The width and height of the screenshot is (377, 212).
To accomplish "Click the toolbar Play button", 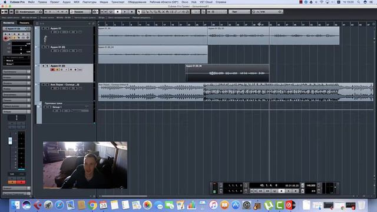I will [x=125, y=12].
